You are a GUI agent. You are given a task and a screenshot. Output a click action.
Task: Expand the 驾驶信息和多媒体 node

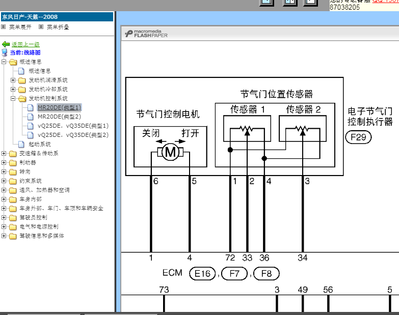(4, 236)
